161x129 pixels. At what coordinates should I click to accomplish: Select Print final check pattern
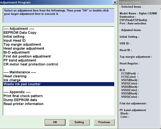point(23,96)
